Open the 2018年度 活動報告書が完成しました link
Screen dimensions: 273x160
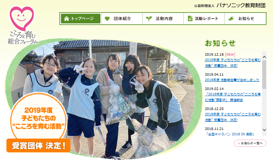(232, 80)
